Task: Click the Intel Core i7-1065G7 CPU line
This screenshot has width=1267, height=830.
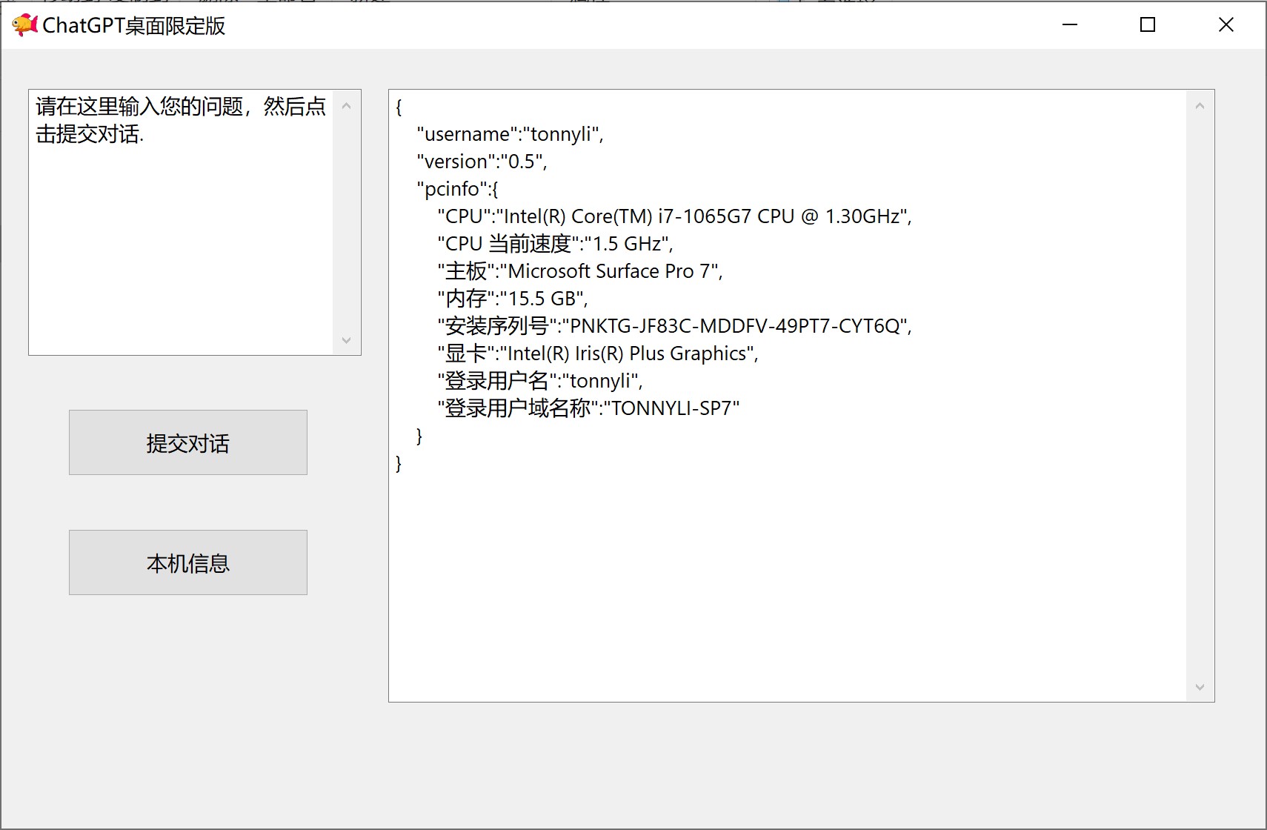Action: point(674,216)
